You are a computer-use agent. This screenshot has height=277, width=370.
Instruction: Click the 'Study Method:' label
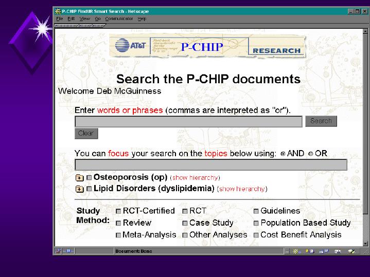tap(93, 215)
